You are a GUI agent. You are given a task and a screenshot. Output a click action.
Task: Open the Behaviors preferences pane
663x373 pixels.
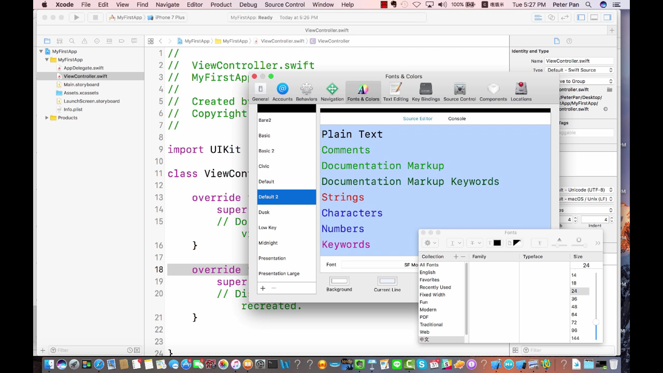point(306,92)
